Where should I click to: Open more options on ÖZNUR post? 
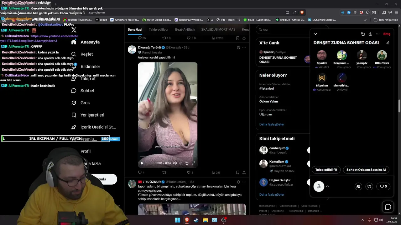[x=244, y=182]
